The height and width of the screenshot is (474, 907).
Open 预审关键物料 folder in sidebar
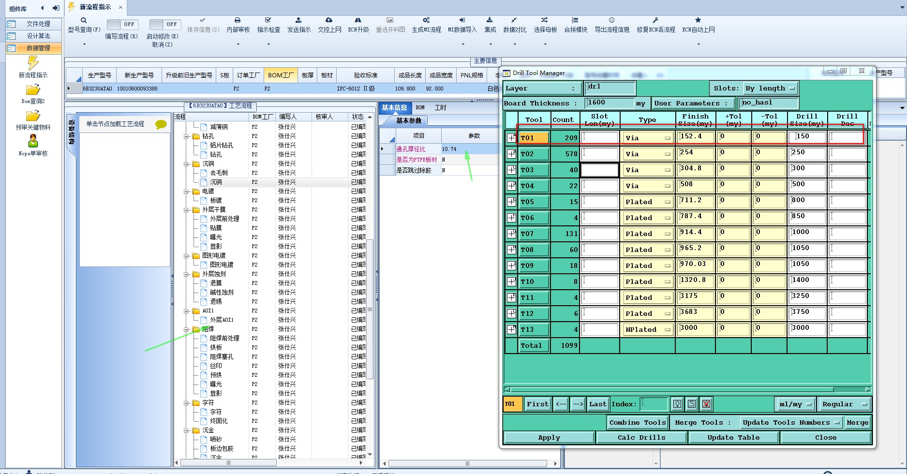33,116
